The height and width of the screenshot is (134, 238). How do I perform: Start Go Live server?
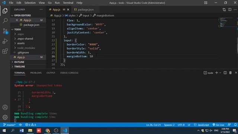tap(218, 125)
